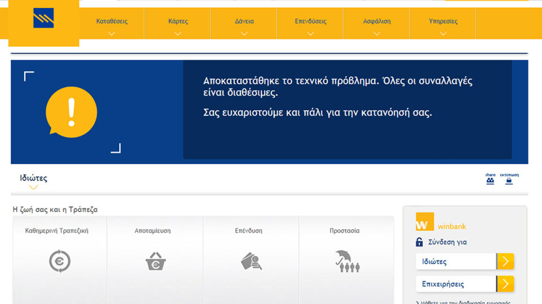Click the winbank logo icon
Screen dimensions: 542x304
pyautogui.click(x=424, y=222)
